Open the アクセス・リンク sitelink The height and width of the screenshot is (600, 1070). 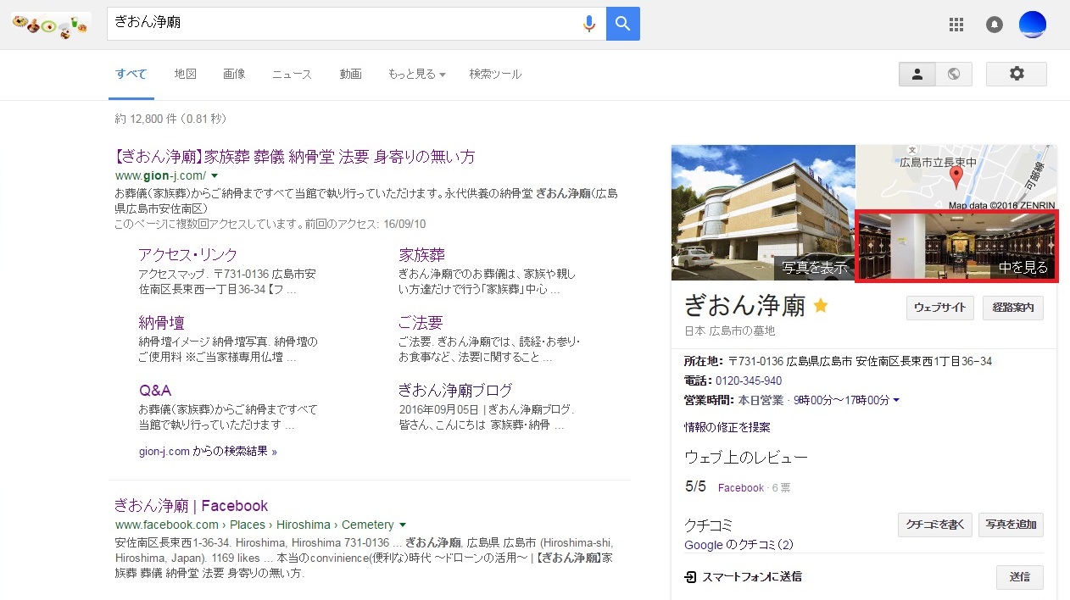pos(188,255)
